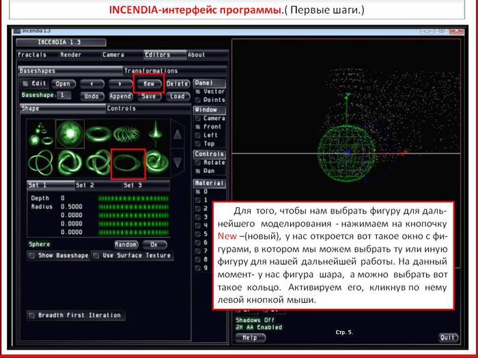Switch window view to Front
Screen dimensions: 478x358
[x=198, y=127]
